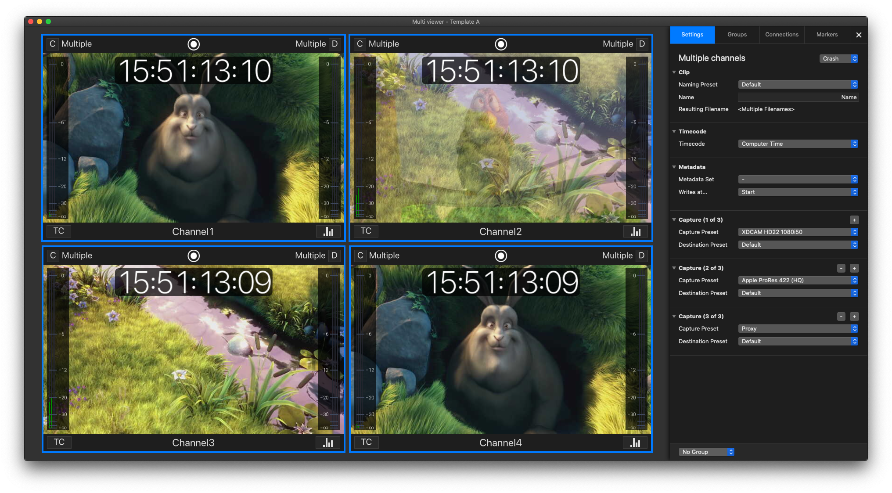This screenshot has width=892, height=493.
Task: Click the C button on Channel3
Action: coord(53,255)
